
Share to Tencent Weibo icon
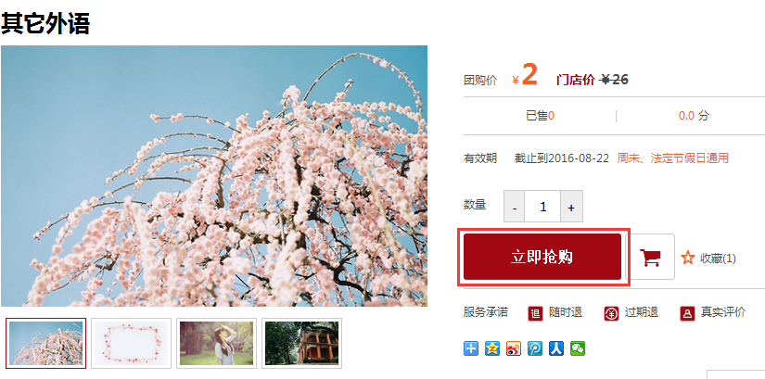point(535,348)
